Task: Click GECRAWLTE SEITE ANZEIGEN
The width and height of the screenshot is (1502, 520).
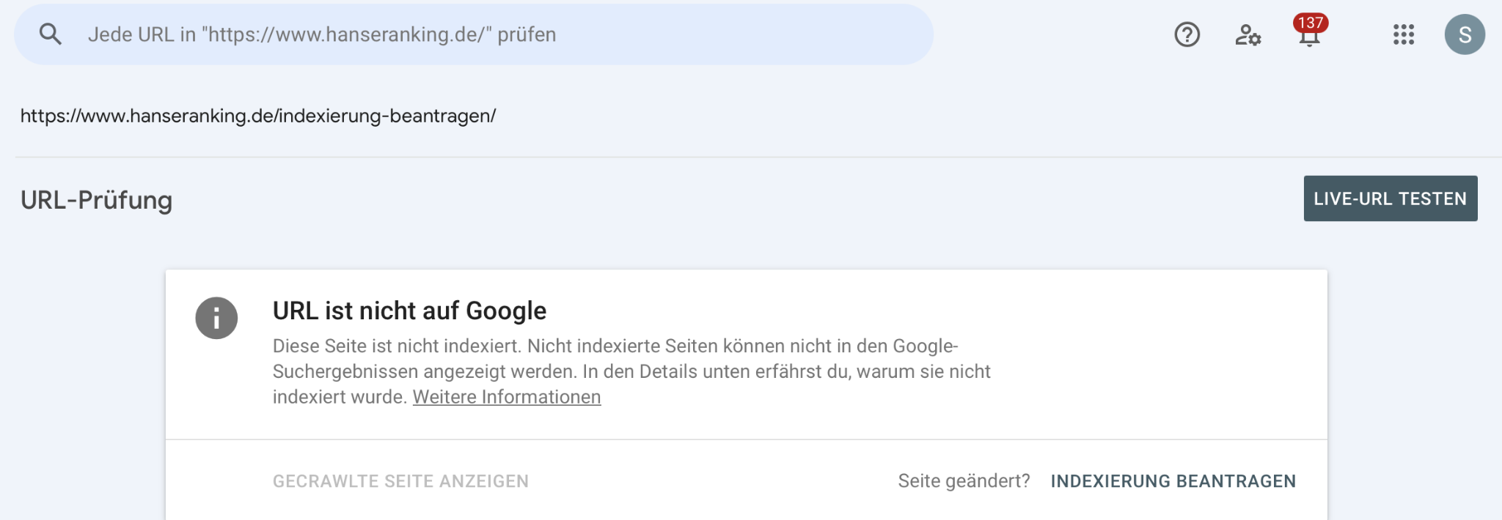Action: pyautogui.click(x=400, y=481)
